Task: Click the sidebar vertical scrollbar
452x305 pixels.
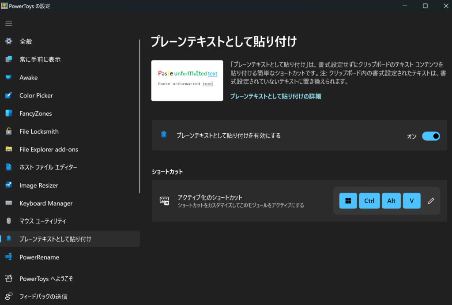Action: tap(139, 116)
